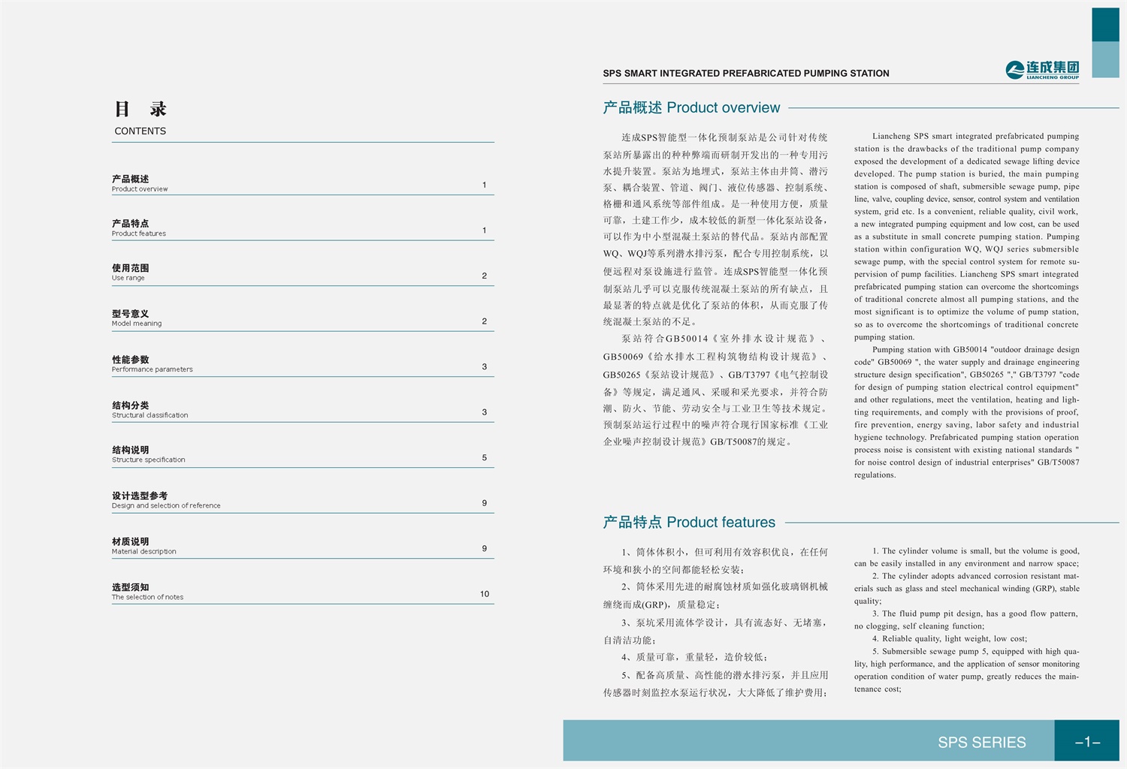Click the 目录 title above CONTENTS

[140, 109]
